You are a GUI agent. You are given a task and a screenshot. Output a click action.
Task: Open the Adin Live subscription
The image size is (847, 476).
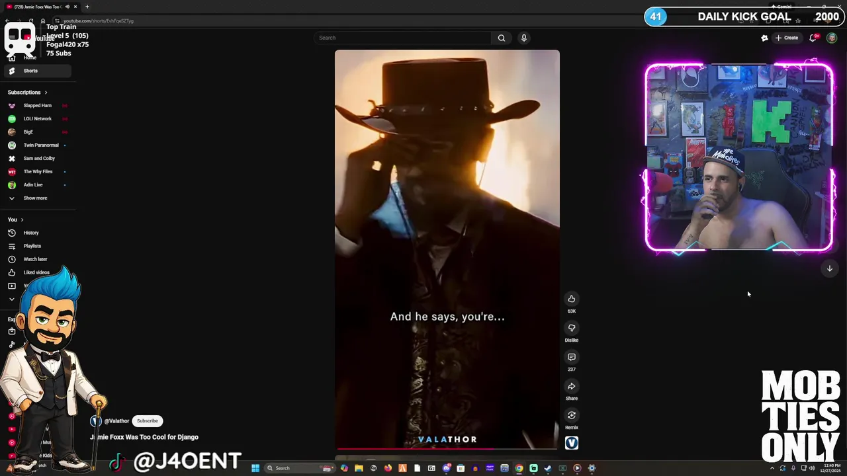(x=37, y=185)
